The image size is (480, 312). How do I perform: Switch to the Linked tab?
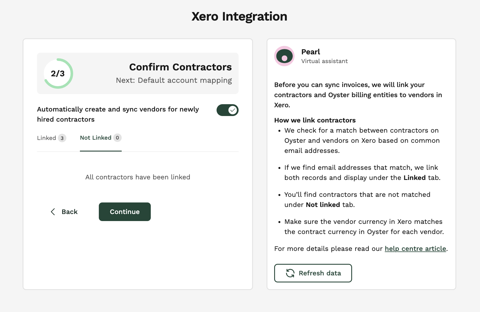47,138
